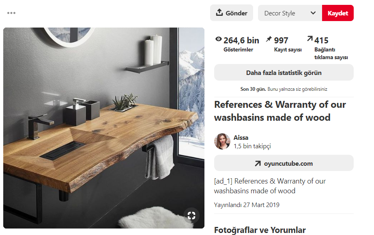This screenshot has height=235, width=374.
Task: Open the Aissa profile name
Action: click(x=241, y=137)
